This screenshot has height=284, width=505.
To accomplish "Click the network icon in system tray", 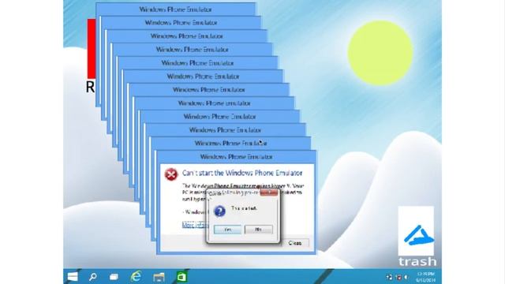I will coord(389,277).
